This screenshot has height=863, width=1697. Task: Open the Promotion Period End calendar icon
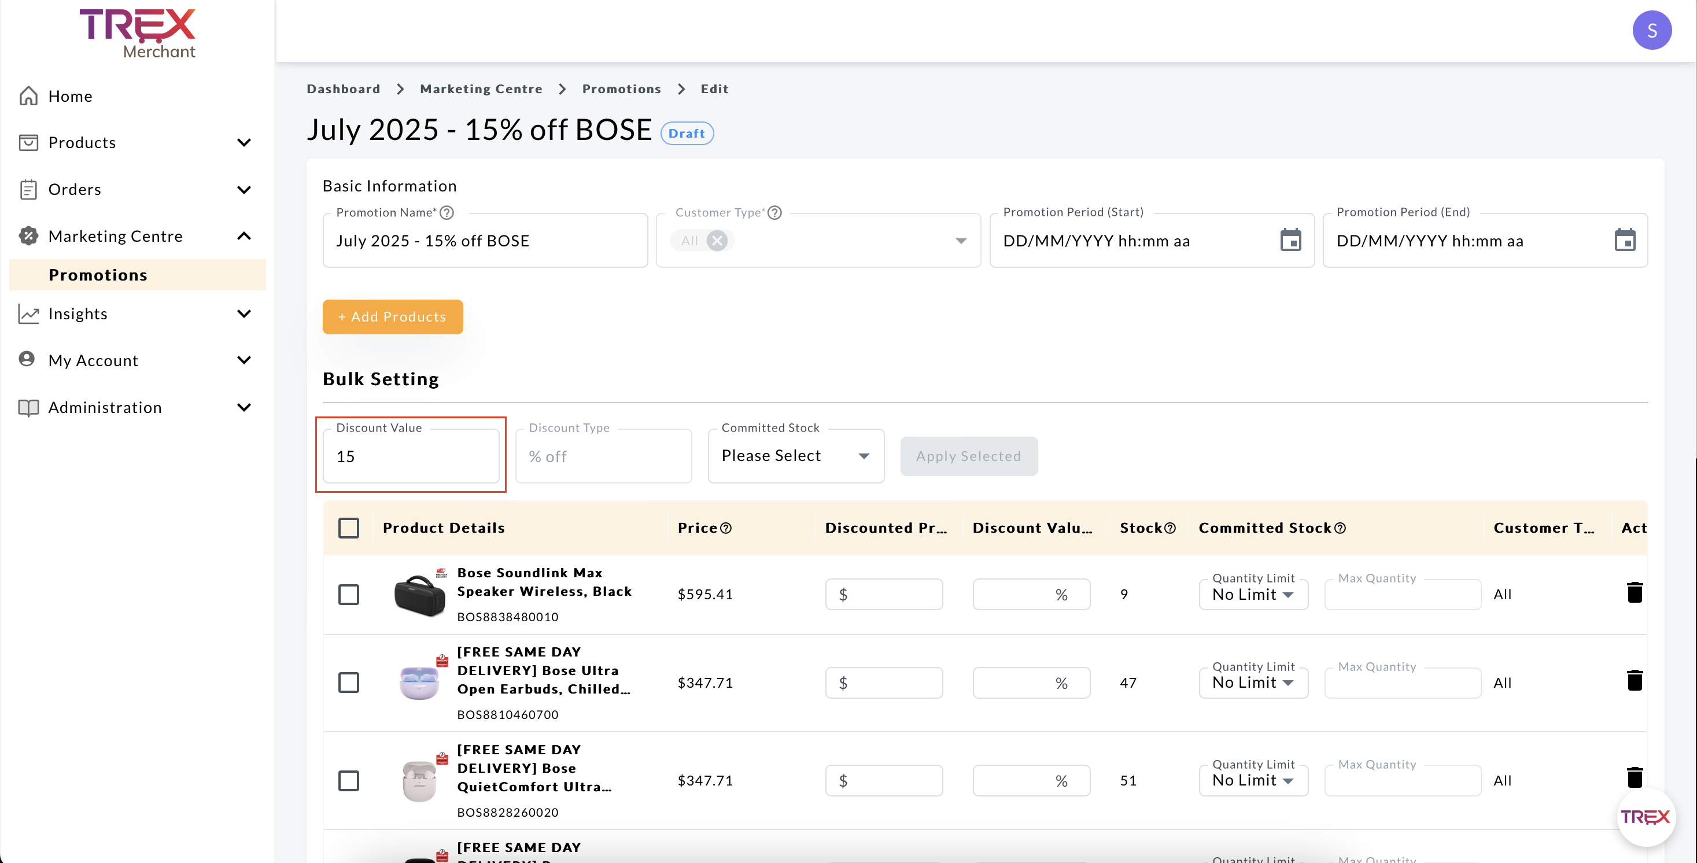[1624, 240]
